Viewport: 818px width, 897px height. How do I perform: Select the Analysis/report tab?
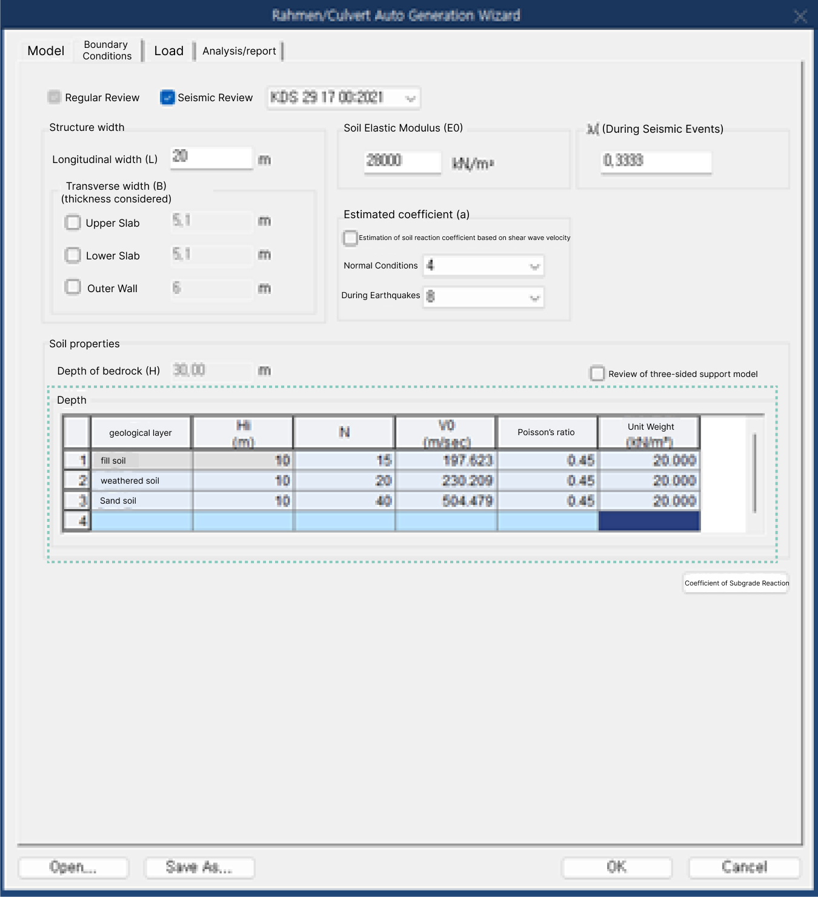(239, 51)
